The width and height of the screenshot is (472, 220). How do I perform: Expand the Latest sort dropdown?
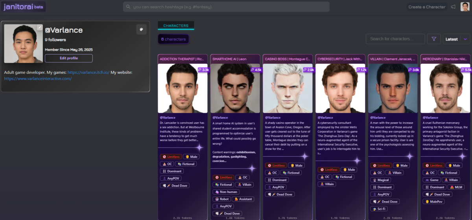(452, 39)
